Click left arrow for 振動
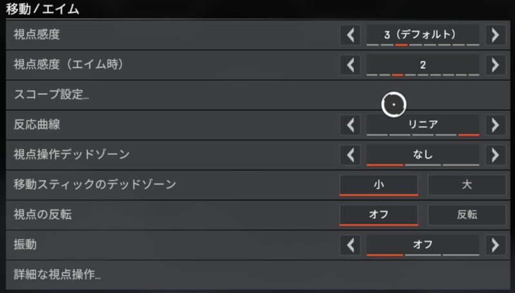Viewport: 515px width, 293px height. pos(350,245)
